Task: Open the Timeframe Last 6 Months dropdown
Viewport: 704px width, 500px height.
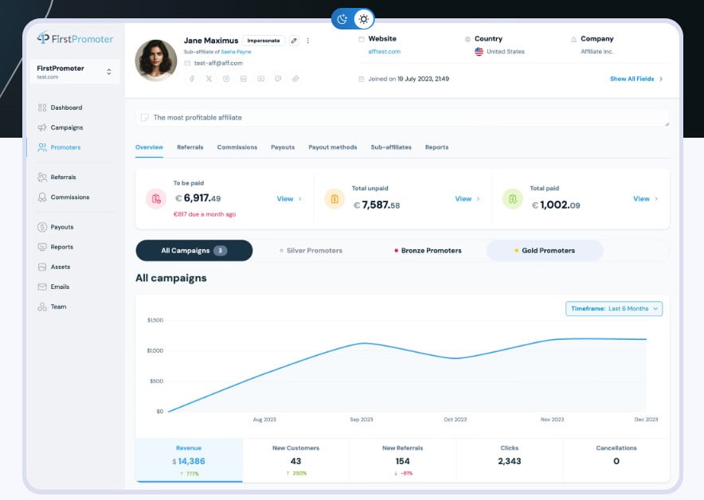Action: 613,308
